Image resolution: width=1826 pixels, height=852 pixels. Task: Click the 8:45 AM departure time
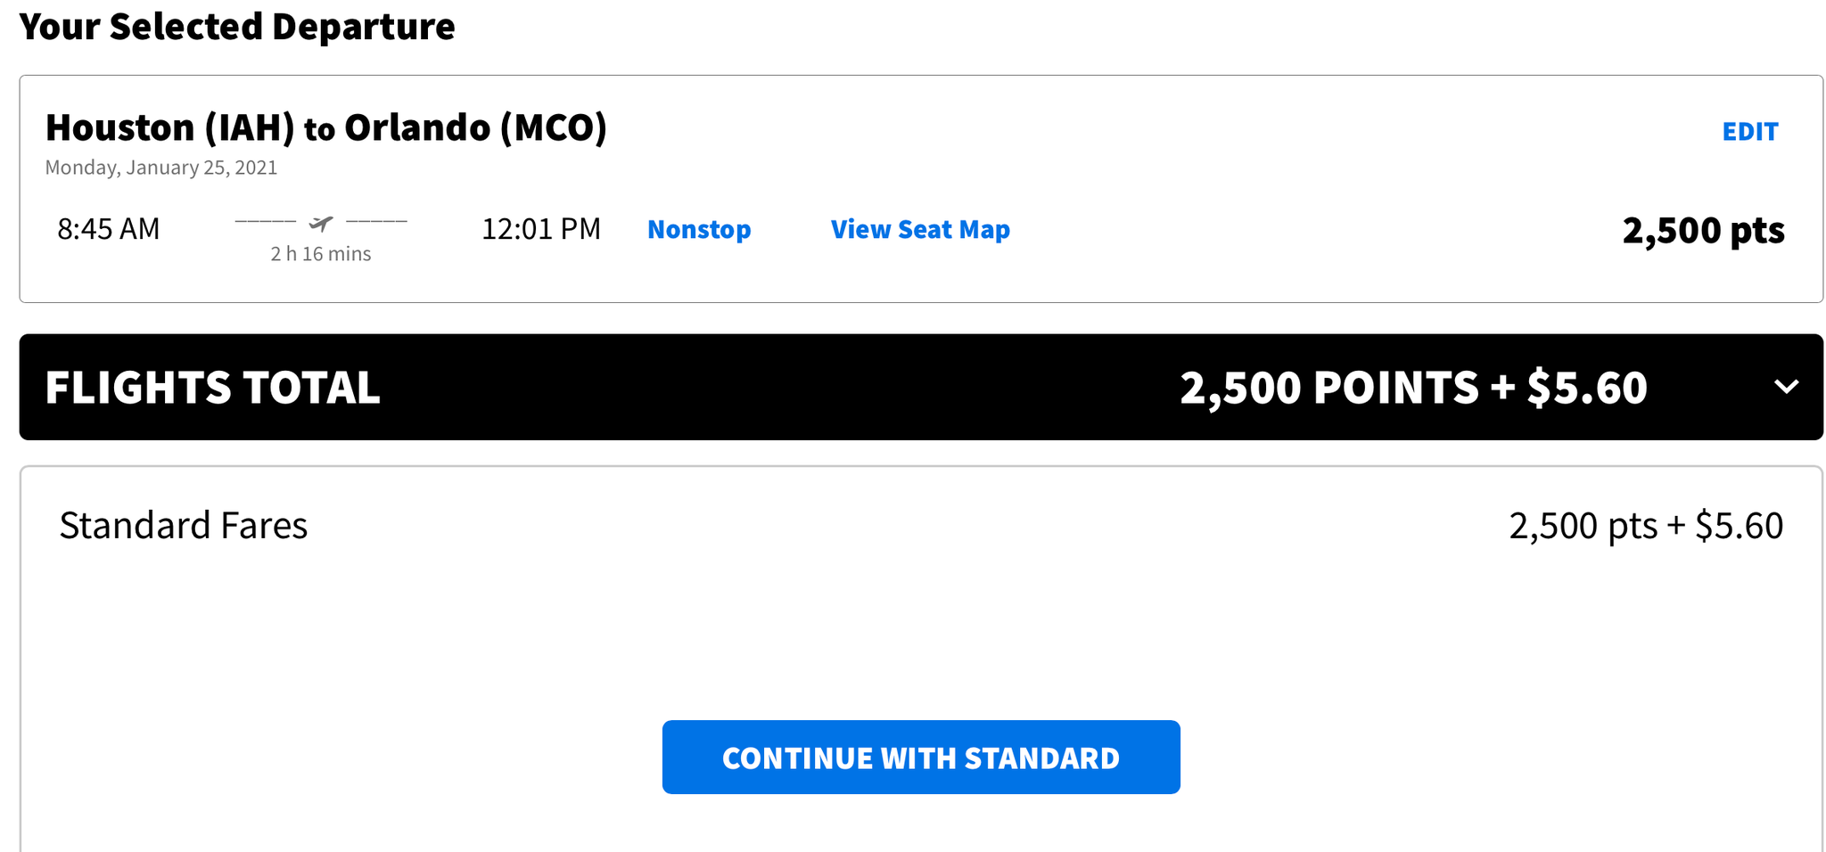(107, 229)
